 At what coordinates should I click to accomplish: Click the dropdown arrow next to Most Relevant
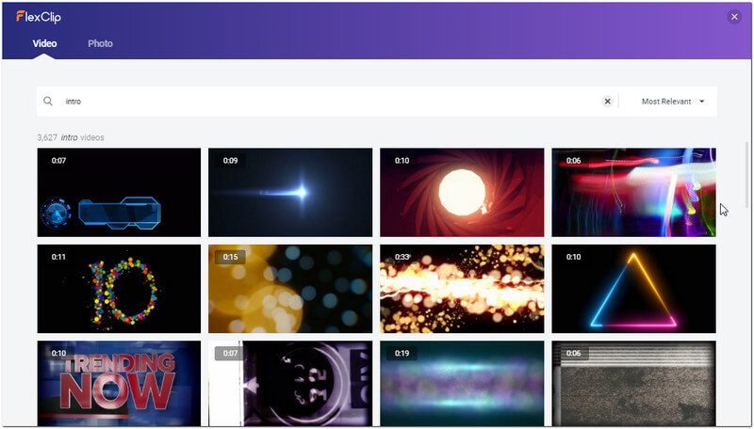coord(701,102)
